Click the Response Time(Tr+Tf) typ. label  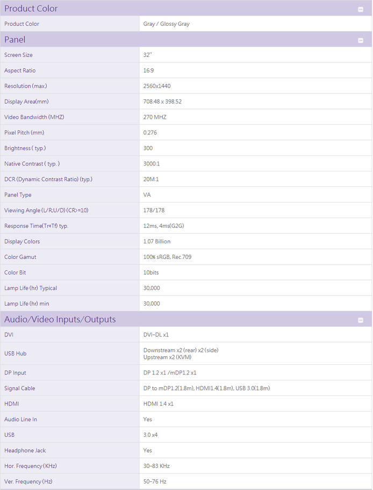pyautogui.click(x=36, y=226)
